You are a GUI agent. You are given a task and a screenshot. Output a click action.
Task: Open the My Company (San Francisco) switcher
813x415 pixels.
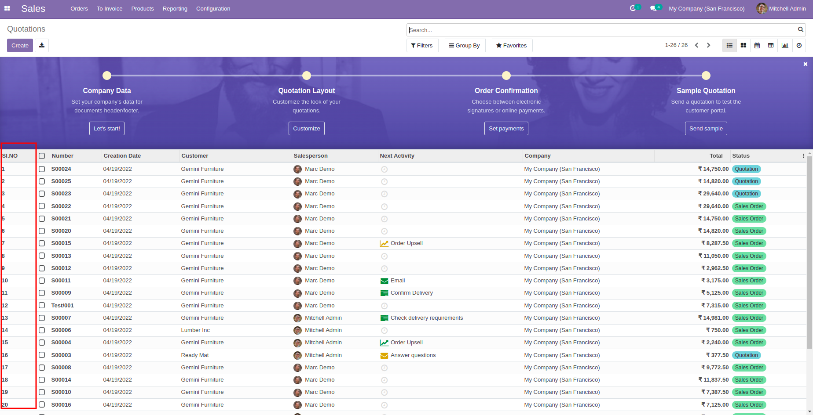[x=707, y=8]
